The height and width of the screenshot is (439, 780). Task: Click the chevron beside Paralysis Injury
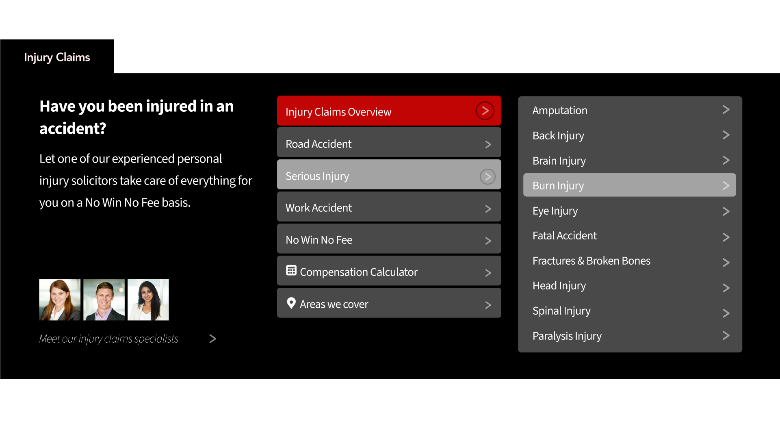pyautogui.click(x=726, y=335)
